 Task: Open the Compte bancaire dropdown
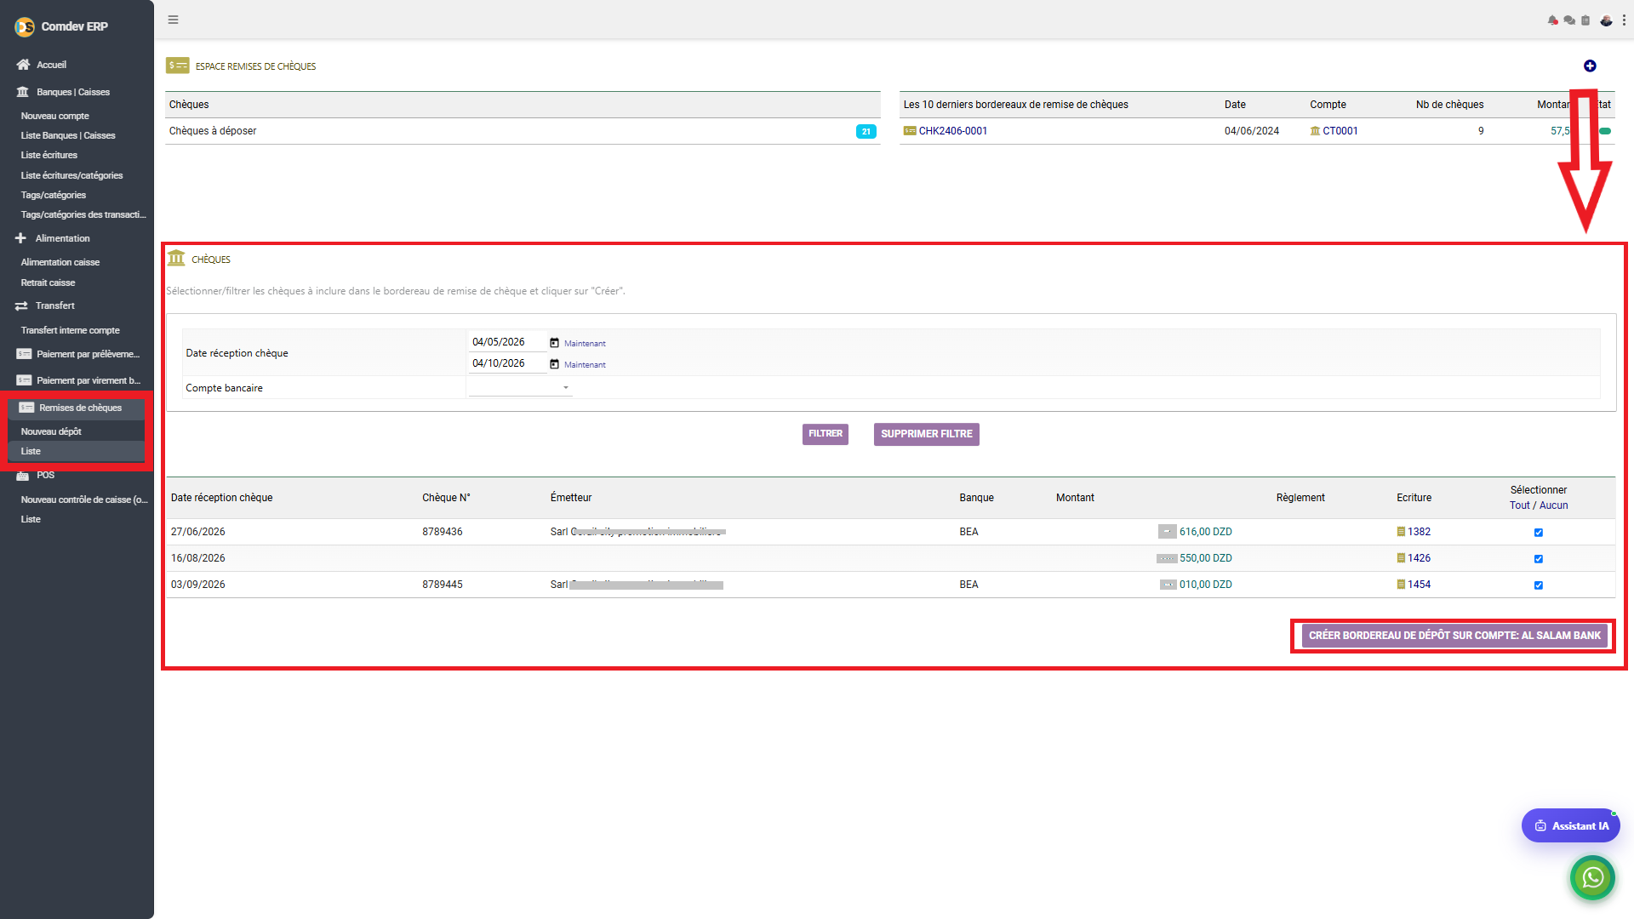point(520,388)
